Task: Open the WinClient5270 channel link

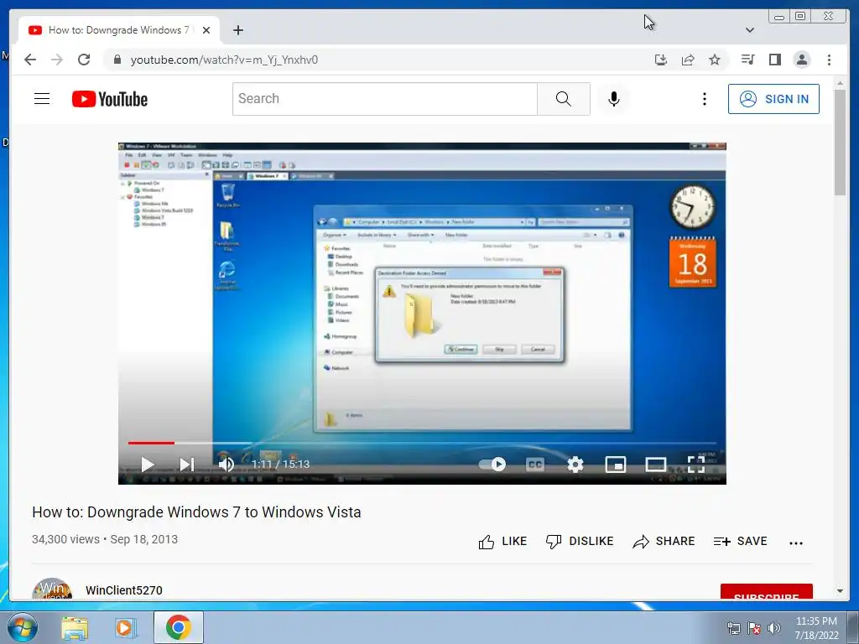Action: pos(124,590)
